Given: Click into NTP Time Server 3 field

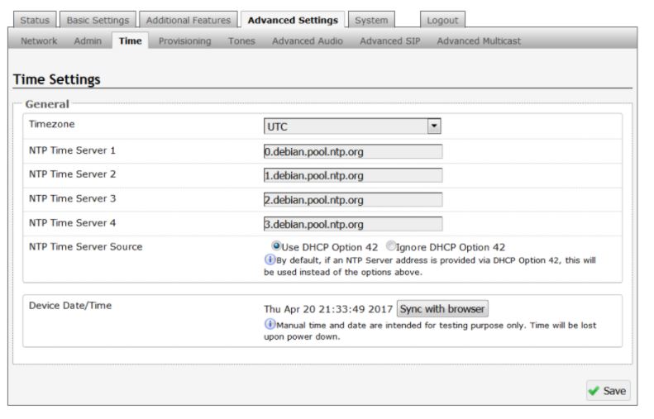Looking at the screenshot, I should pos(352,200).
